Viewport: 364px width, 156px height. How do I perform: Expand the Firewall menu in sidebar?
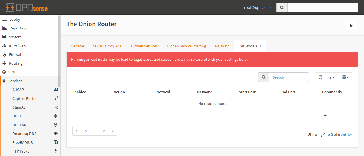pyautogui.click(x=16, y=54)
